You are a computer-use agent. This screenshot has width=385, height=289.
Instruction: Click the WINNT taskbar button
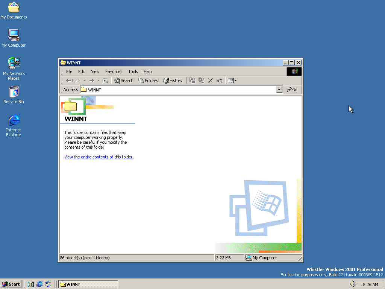point(88,284)
